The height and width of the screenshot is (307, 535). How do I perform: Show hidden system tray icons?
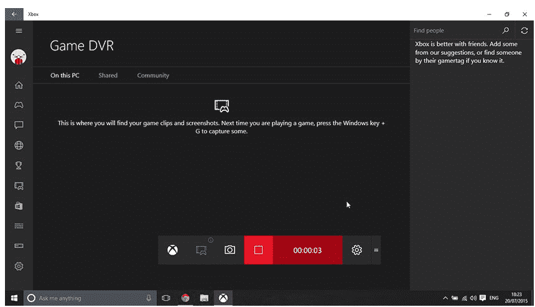pyautogui.click(x=445, y=298)
